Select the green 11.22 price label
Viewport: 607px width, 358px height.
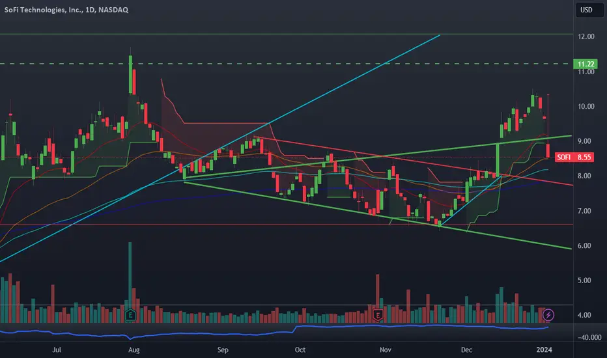pyautogui.click(x=586, y=64)
